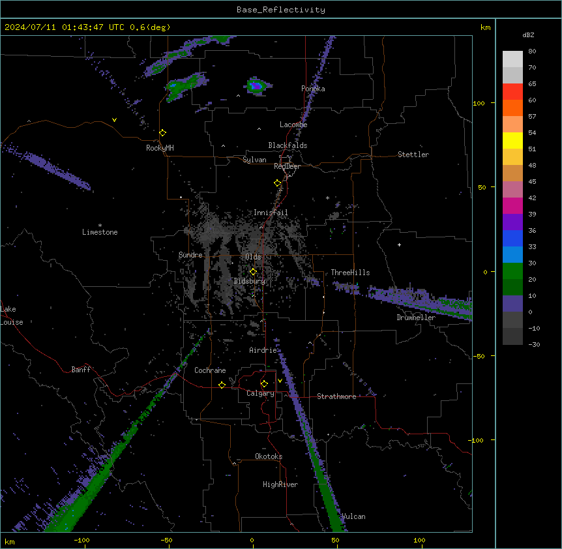562x549 pixels.
Task: Select the yellow V marker northwest of RockyMH
Action: 114,120
